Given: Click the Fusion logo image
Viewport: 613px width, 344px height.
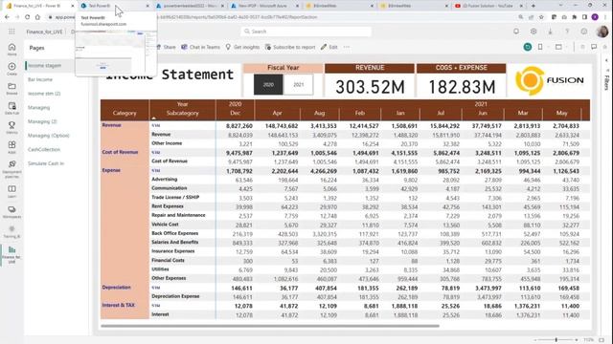Looking at the screenshot, I should 549,80.
